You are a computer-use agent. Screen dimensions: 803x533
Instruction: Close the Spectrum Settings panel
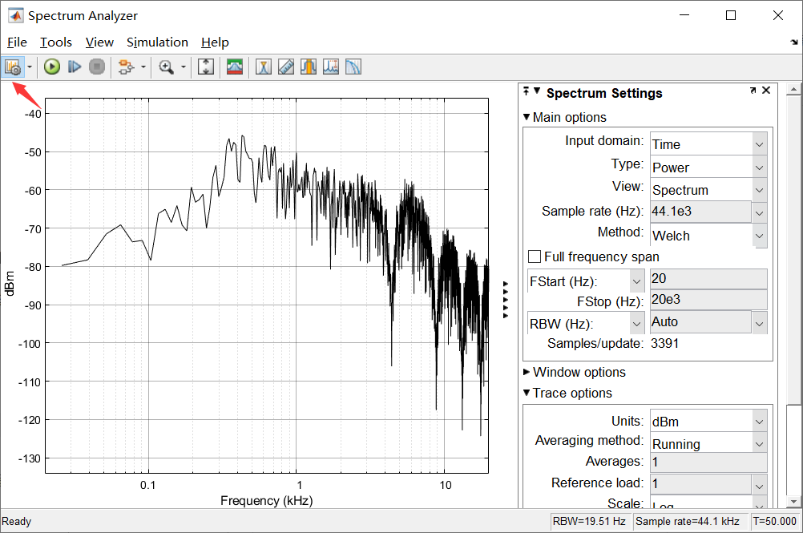[x=766, y=90]
